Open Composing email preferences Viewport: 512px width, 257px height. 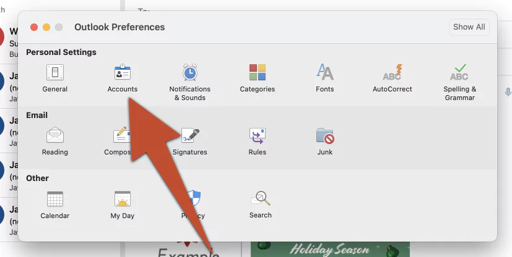(118, 141)
